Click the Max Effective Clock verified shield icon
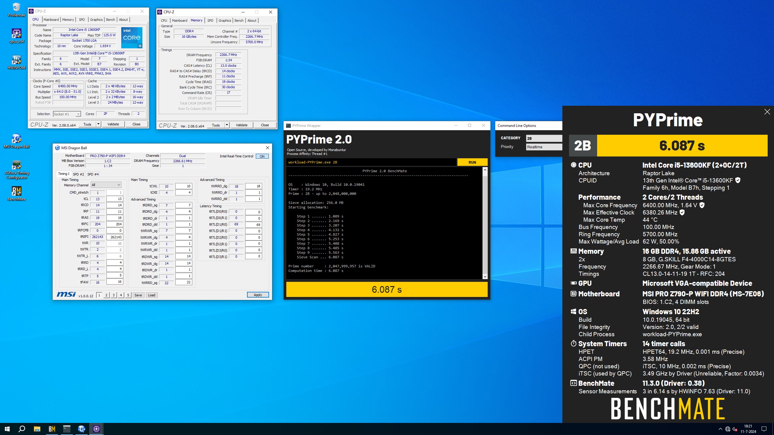774x435 pixels. [682, 212]
